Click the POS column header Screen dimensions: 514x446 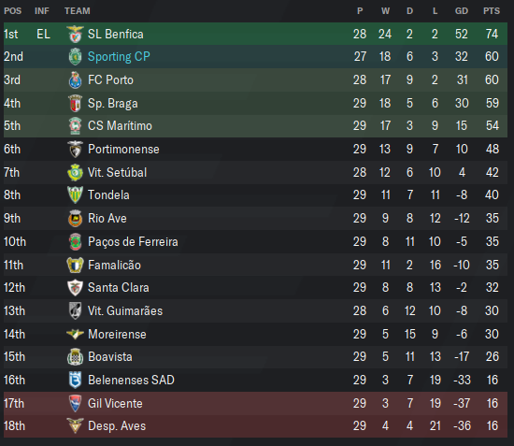[12, 11]
